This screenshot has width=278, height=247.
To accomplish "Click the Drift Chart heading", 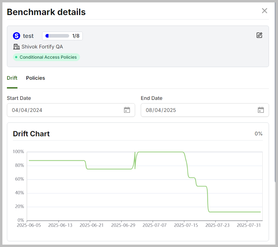I will tap(31, 134).
